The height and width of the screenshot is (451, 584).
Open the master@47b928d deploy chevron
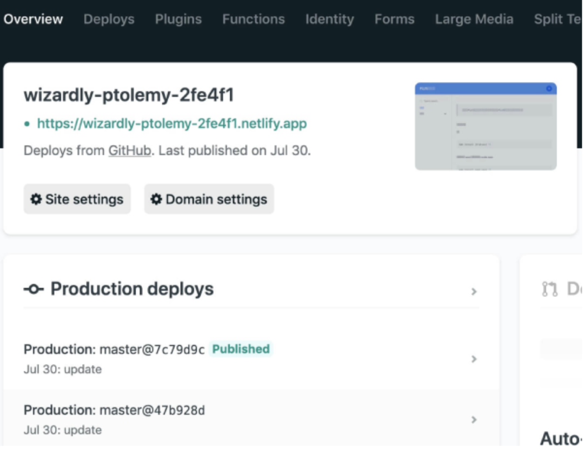(474, 420)
